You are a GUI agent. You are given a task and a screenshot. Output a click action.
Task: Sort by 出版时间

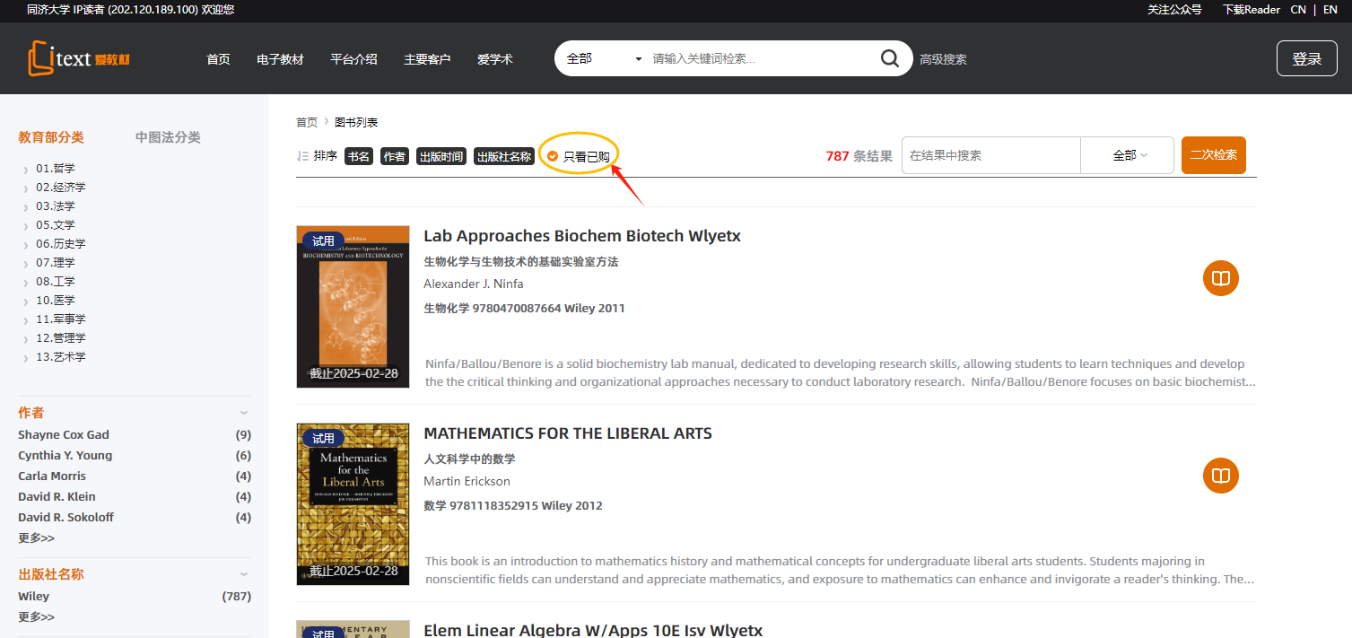pyautogui.click(x=441, y=156)
